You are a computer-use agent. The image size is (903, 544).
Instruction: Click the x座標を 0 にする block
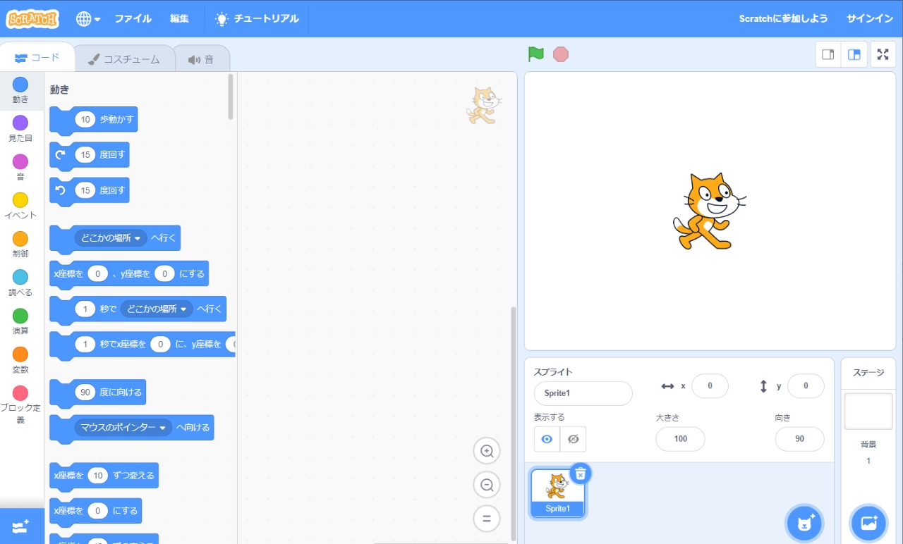pos(96,511)
